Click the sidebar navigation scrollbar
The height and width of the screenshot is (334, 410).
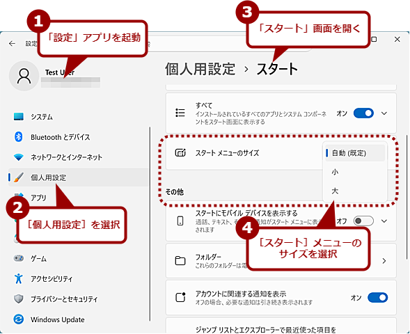[150, 224]
